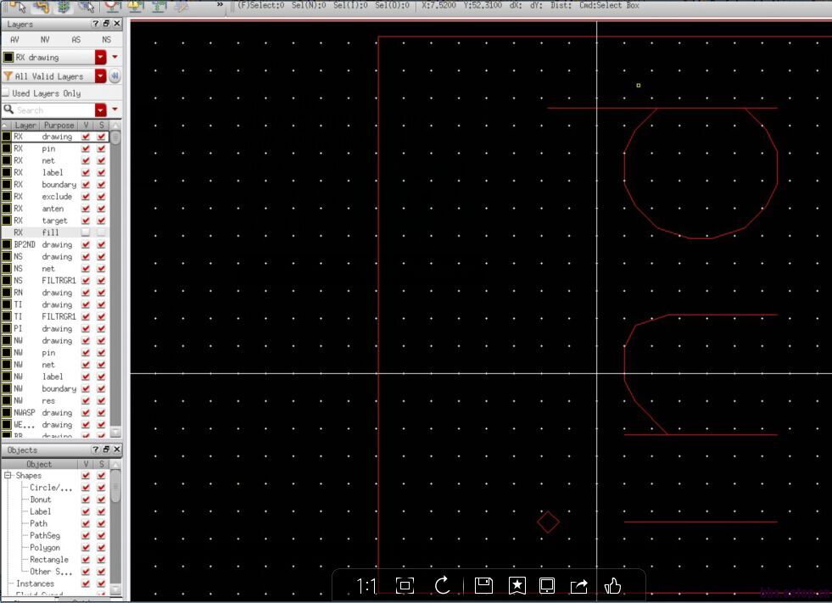The height and width of the screenshot is (603, 832).
Task: Click small red triangle beside RX drawing combo
Action: (114, 56)
